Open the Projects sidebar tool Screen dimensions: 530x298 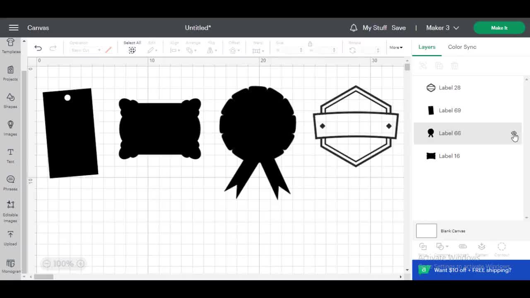[x=11, y=73]
